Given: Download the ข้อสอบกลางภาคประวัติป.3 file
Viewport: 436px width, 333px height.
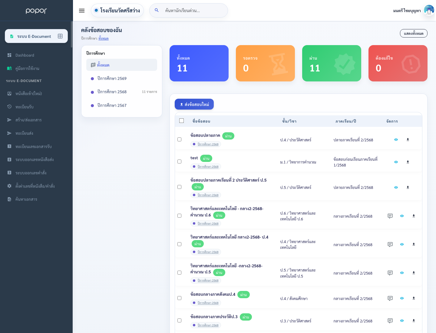Looking at the screenshot, I should coord(414,321).
